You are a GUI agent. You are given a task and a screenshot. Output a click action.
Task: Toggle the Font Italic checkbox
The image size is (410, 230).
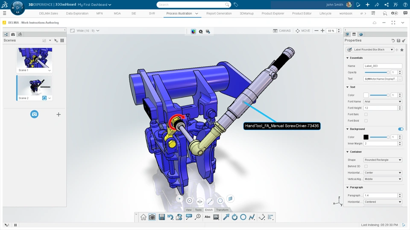(366, 114)
